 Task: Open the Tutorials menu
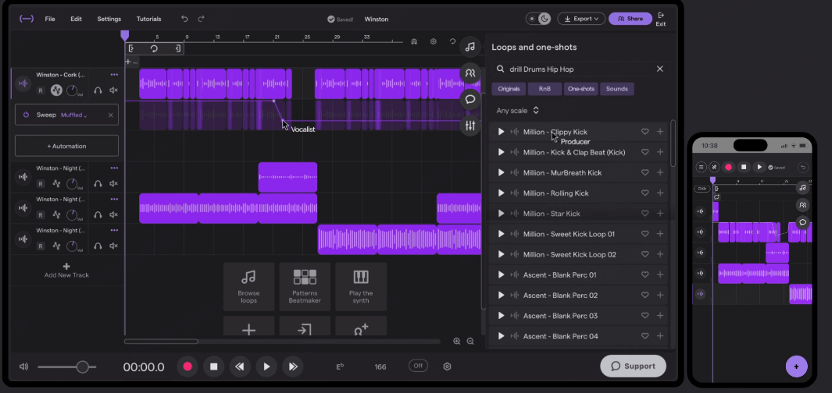coord(148,19)
